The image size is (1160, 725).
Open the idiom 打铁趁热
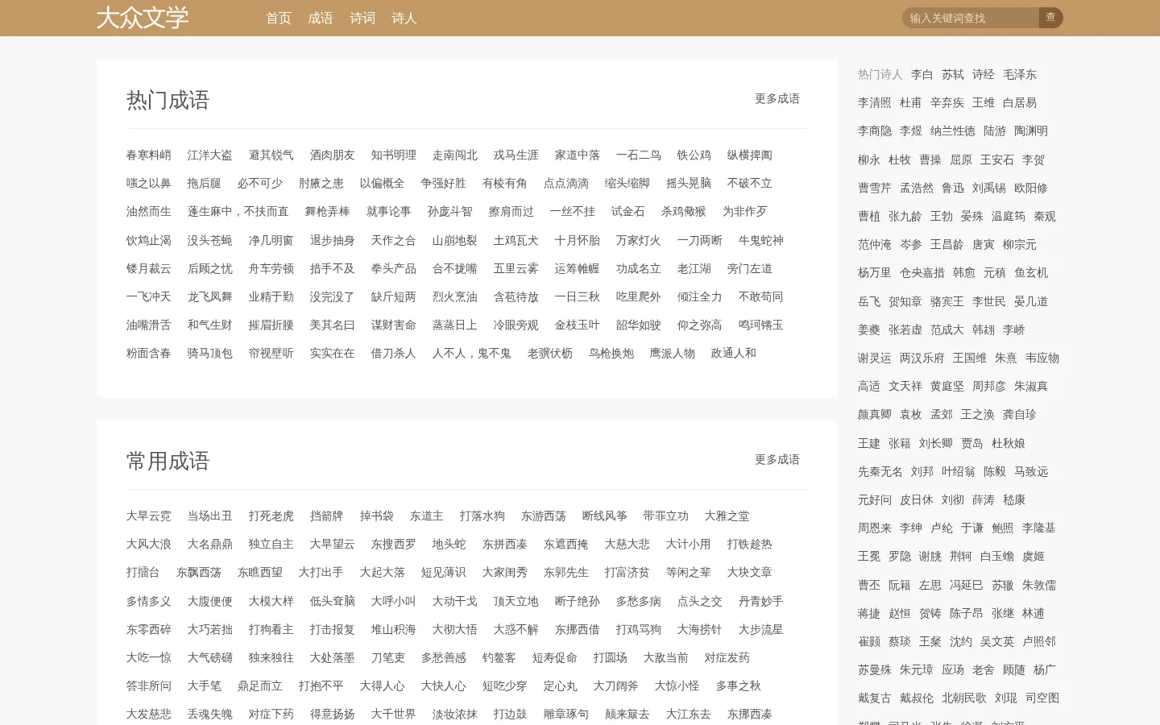point(750,544)
